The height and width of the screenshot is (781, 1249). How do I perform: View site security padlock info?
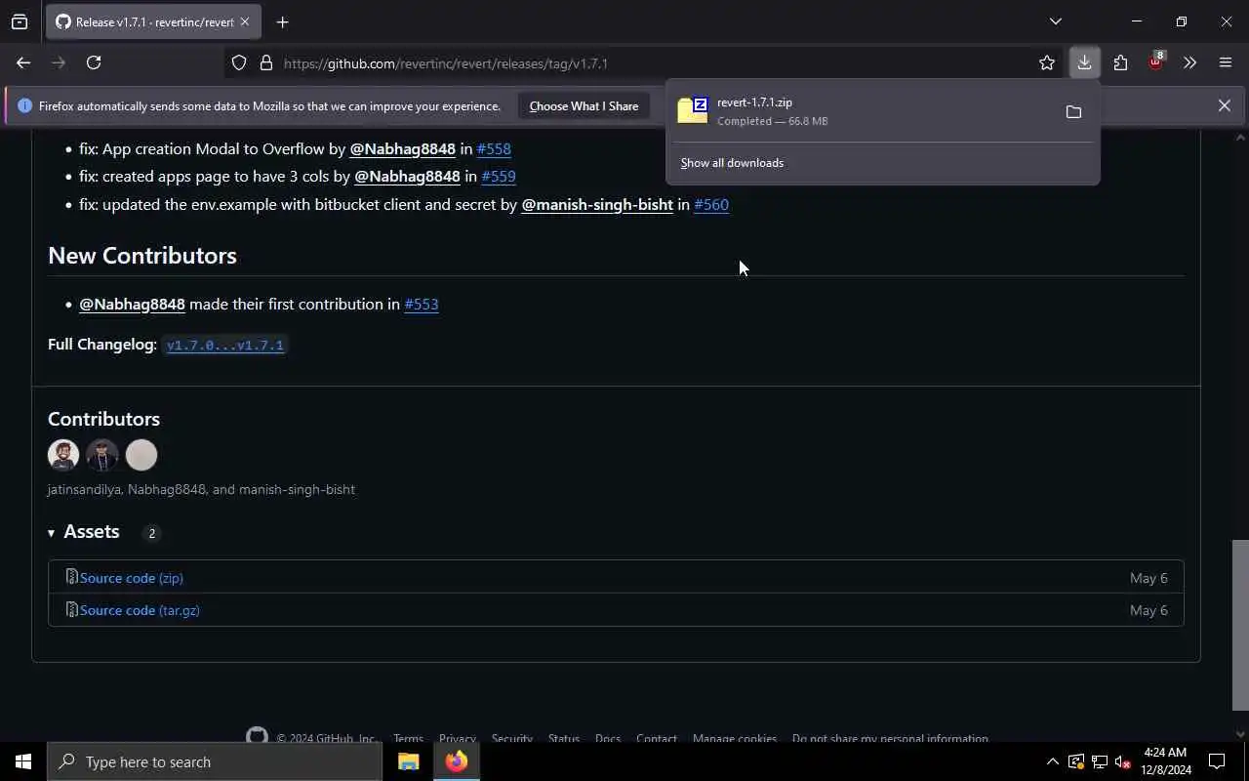[x=265, y=63]
